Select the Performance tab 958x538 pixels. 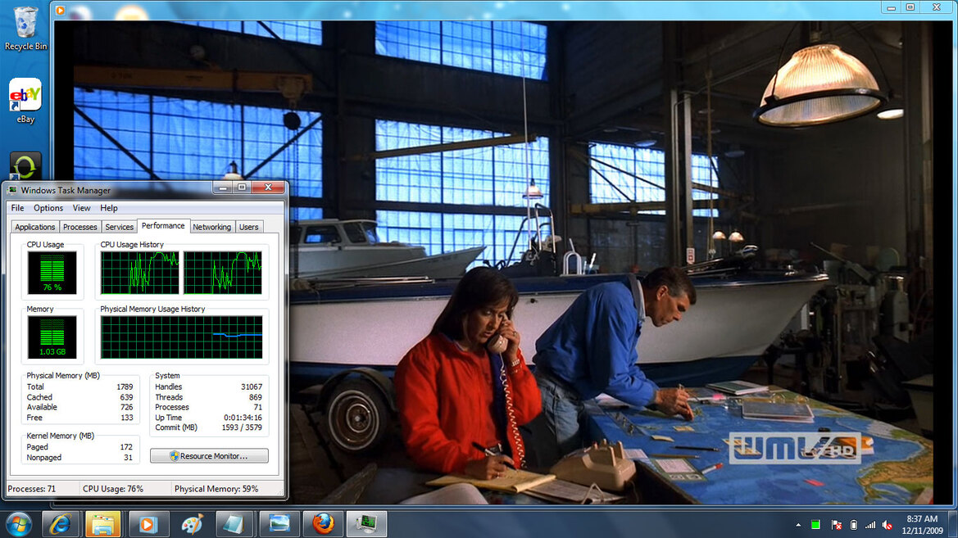tap(163, 226)
